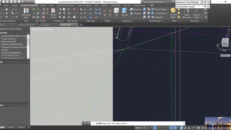Toggle ortho mode in status bar
Viewport: 231px width, 130px height.
[155, 128]
